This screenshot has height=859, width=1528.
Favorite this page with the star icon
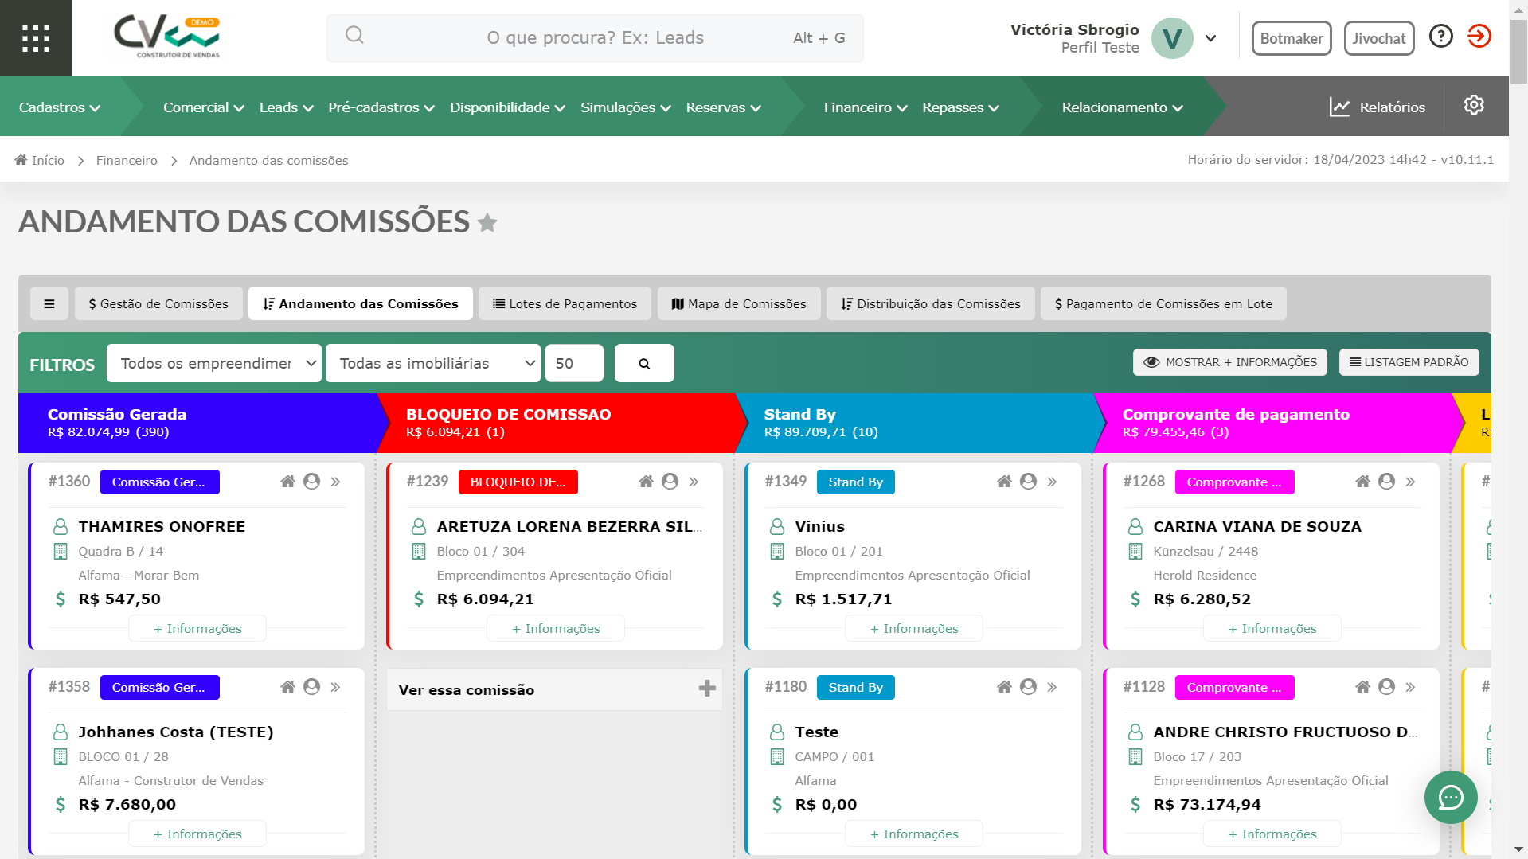click(487, 223)
